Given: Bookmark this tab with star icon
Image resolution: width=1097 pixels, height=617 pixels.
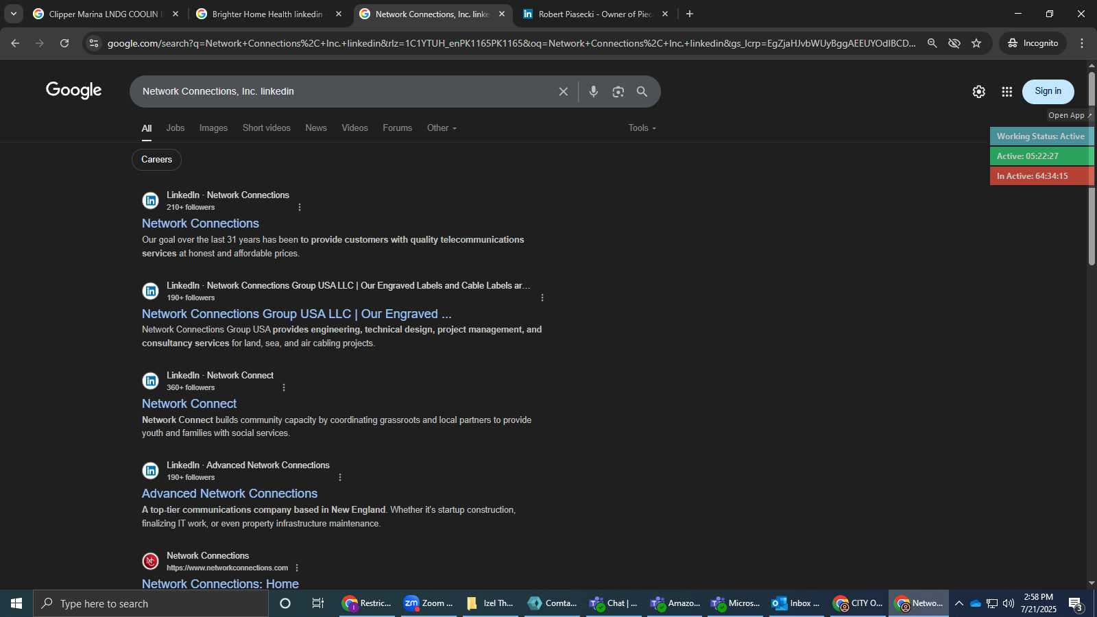Looking at the screenshot, I should (976, 43).
